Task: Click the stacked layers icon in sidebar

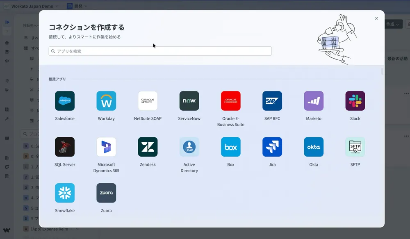Action: click(x=7, y=52)
